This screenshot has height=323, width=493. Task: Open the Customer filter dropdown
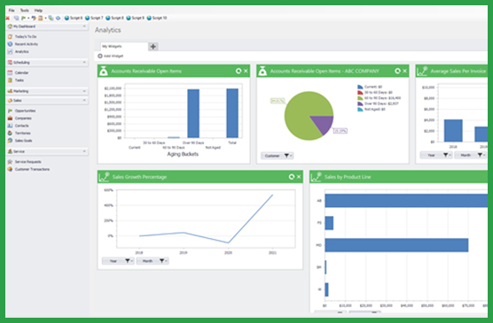(x=277, y=156)
